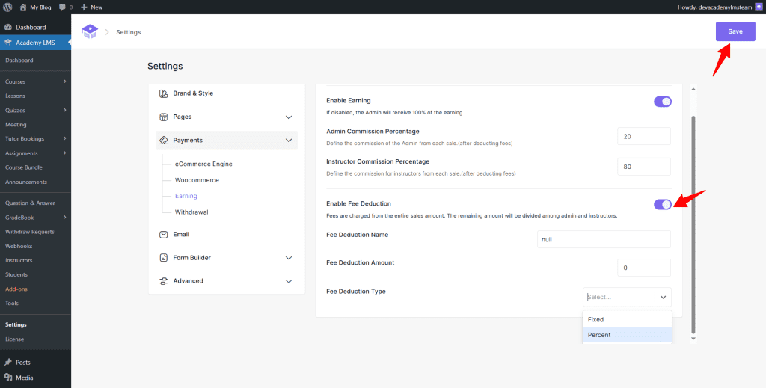Click Howdy, devacademylmsteam account link

714,7
